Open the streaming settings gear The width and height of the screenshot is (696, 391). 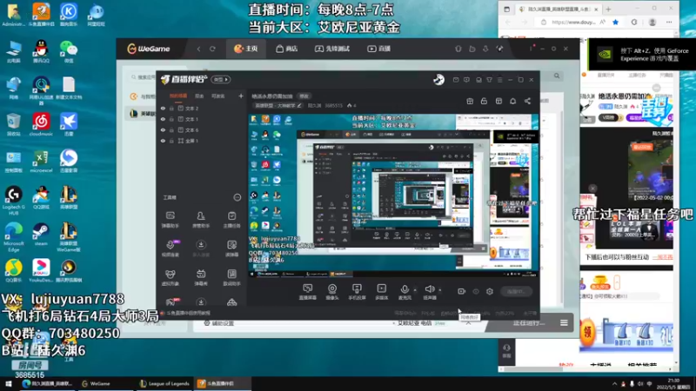point(490,292)
